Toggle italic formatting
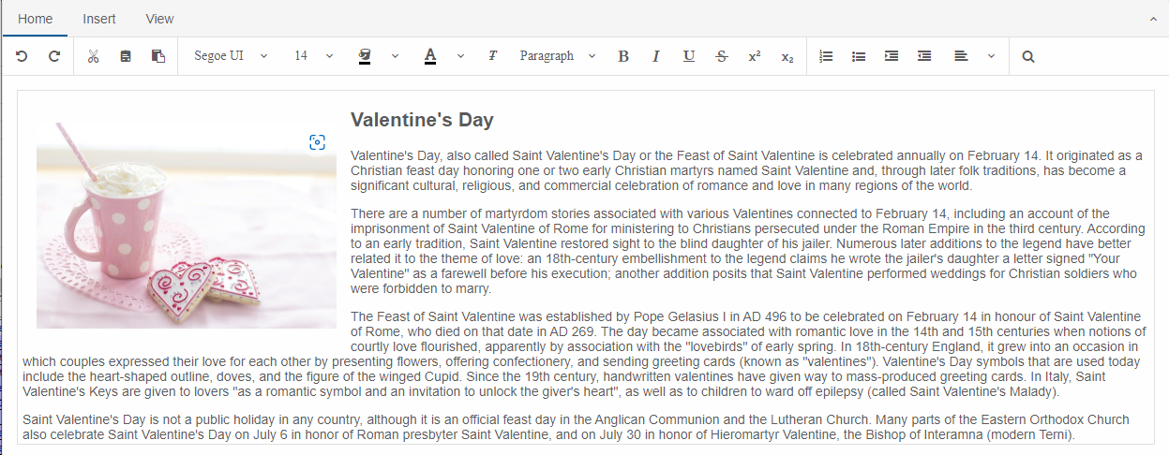This screenshot has height=455, width=1169. pyautogui.click(x=656, y=56)
